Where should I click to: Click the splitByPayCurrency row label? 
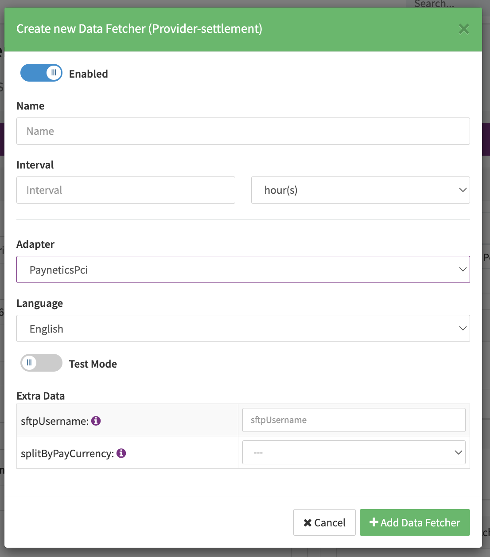point(67,454)
